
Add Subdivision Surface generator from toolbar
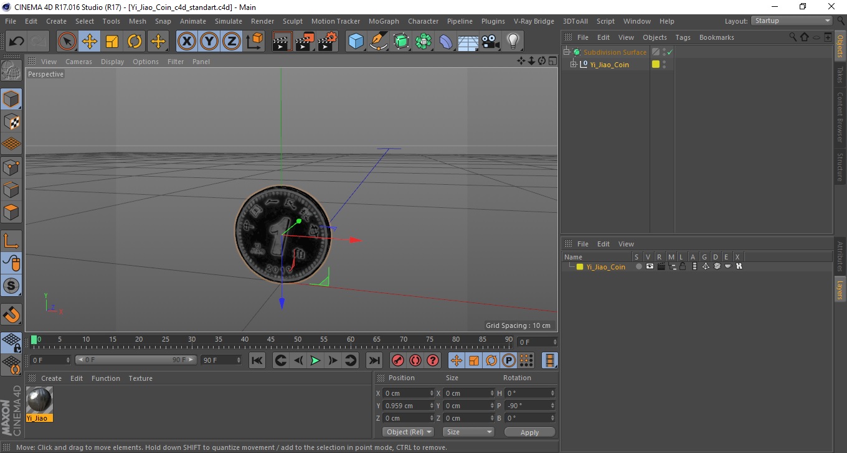[401, 42]
